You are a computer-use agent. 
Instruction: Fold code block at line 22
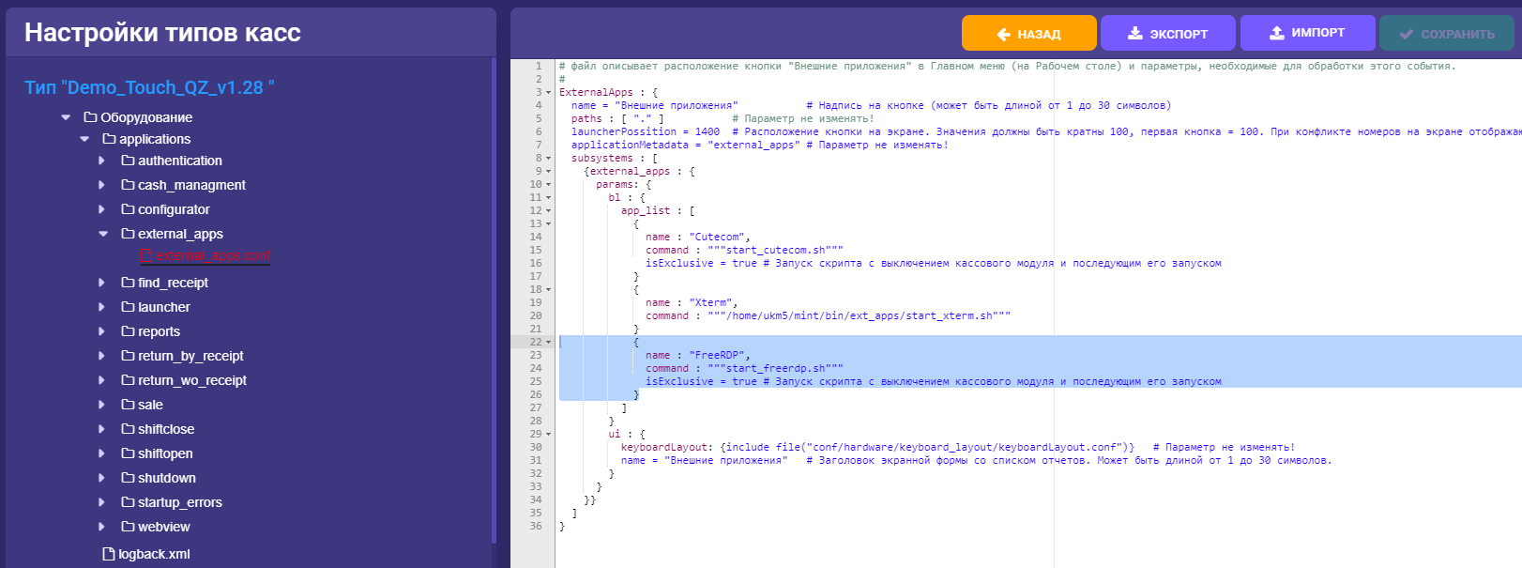click(x=549, y=343)
